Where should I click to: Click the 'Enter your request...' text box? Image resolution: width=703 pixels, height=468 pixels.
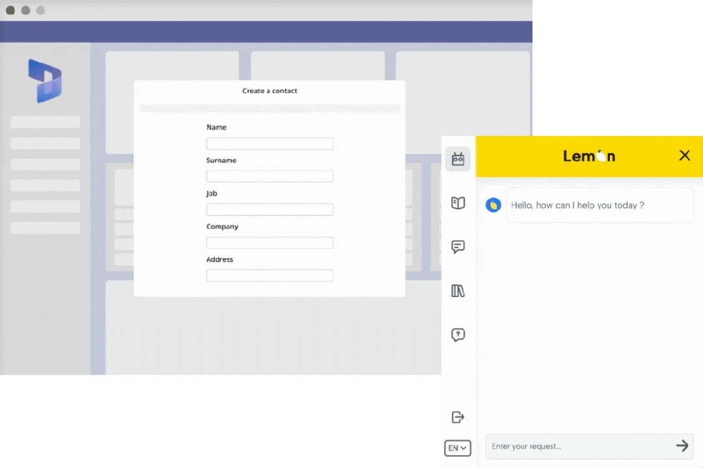click(579, 446)
